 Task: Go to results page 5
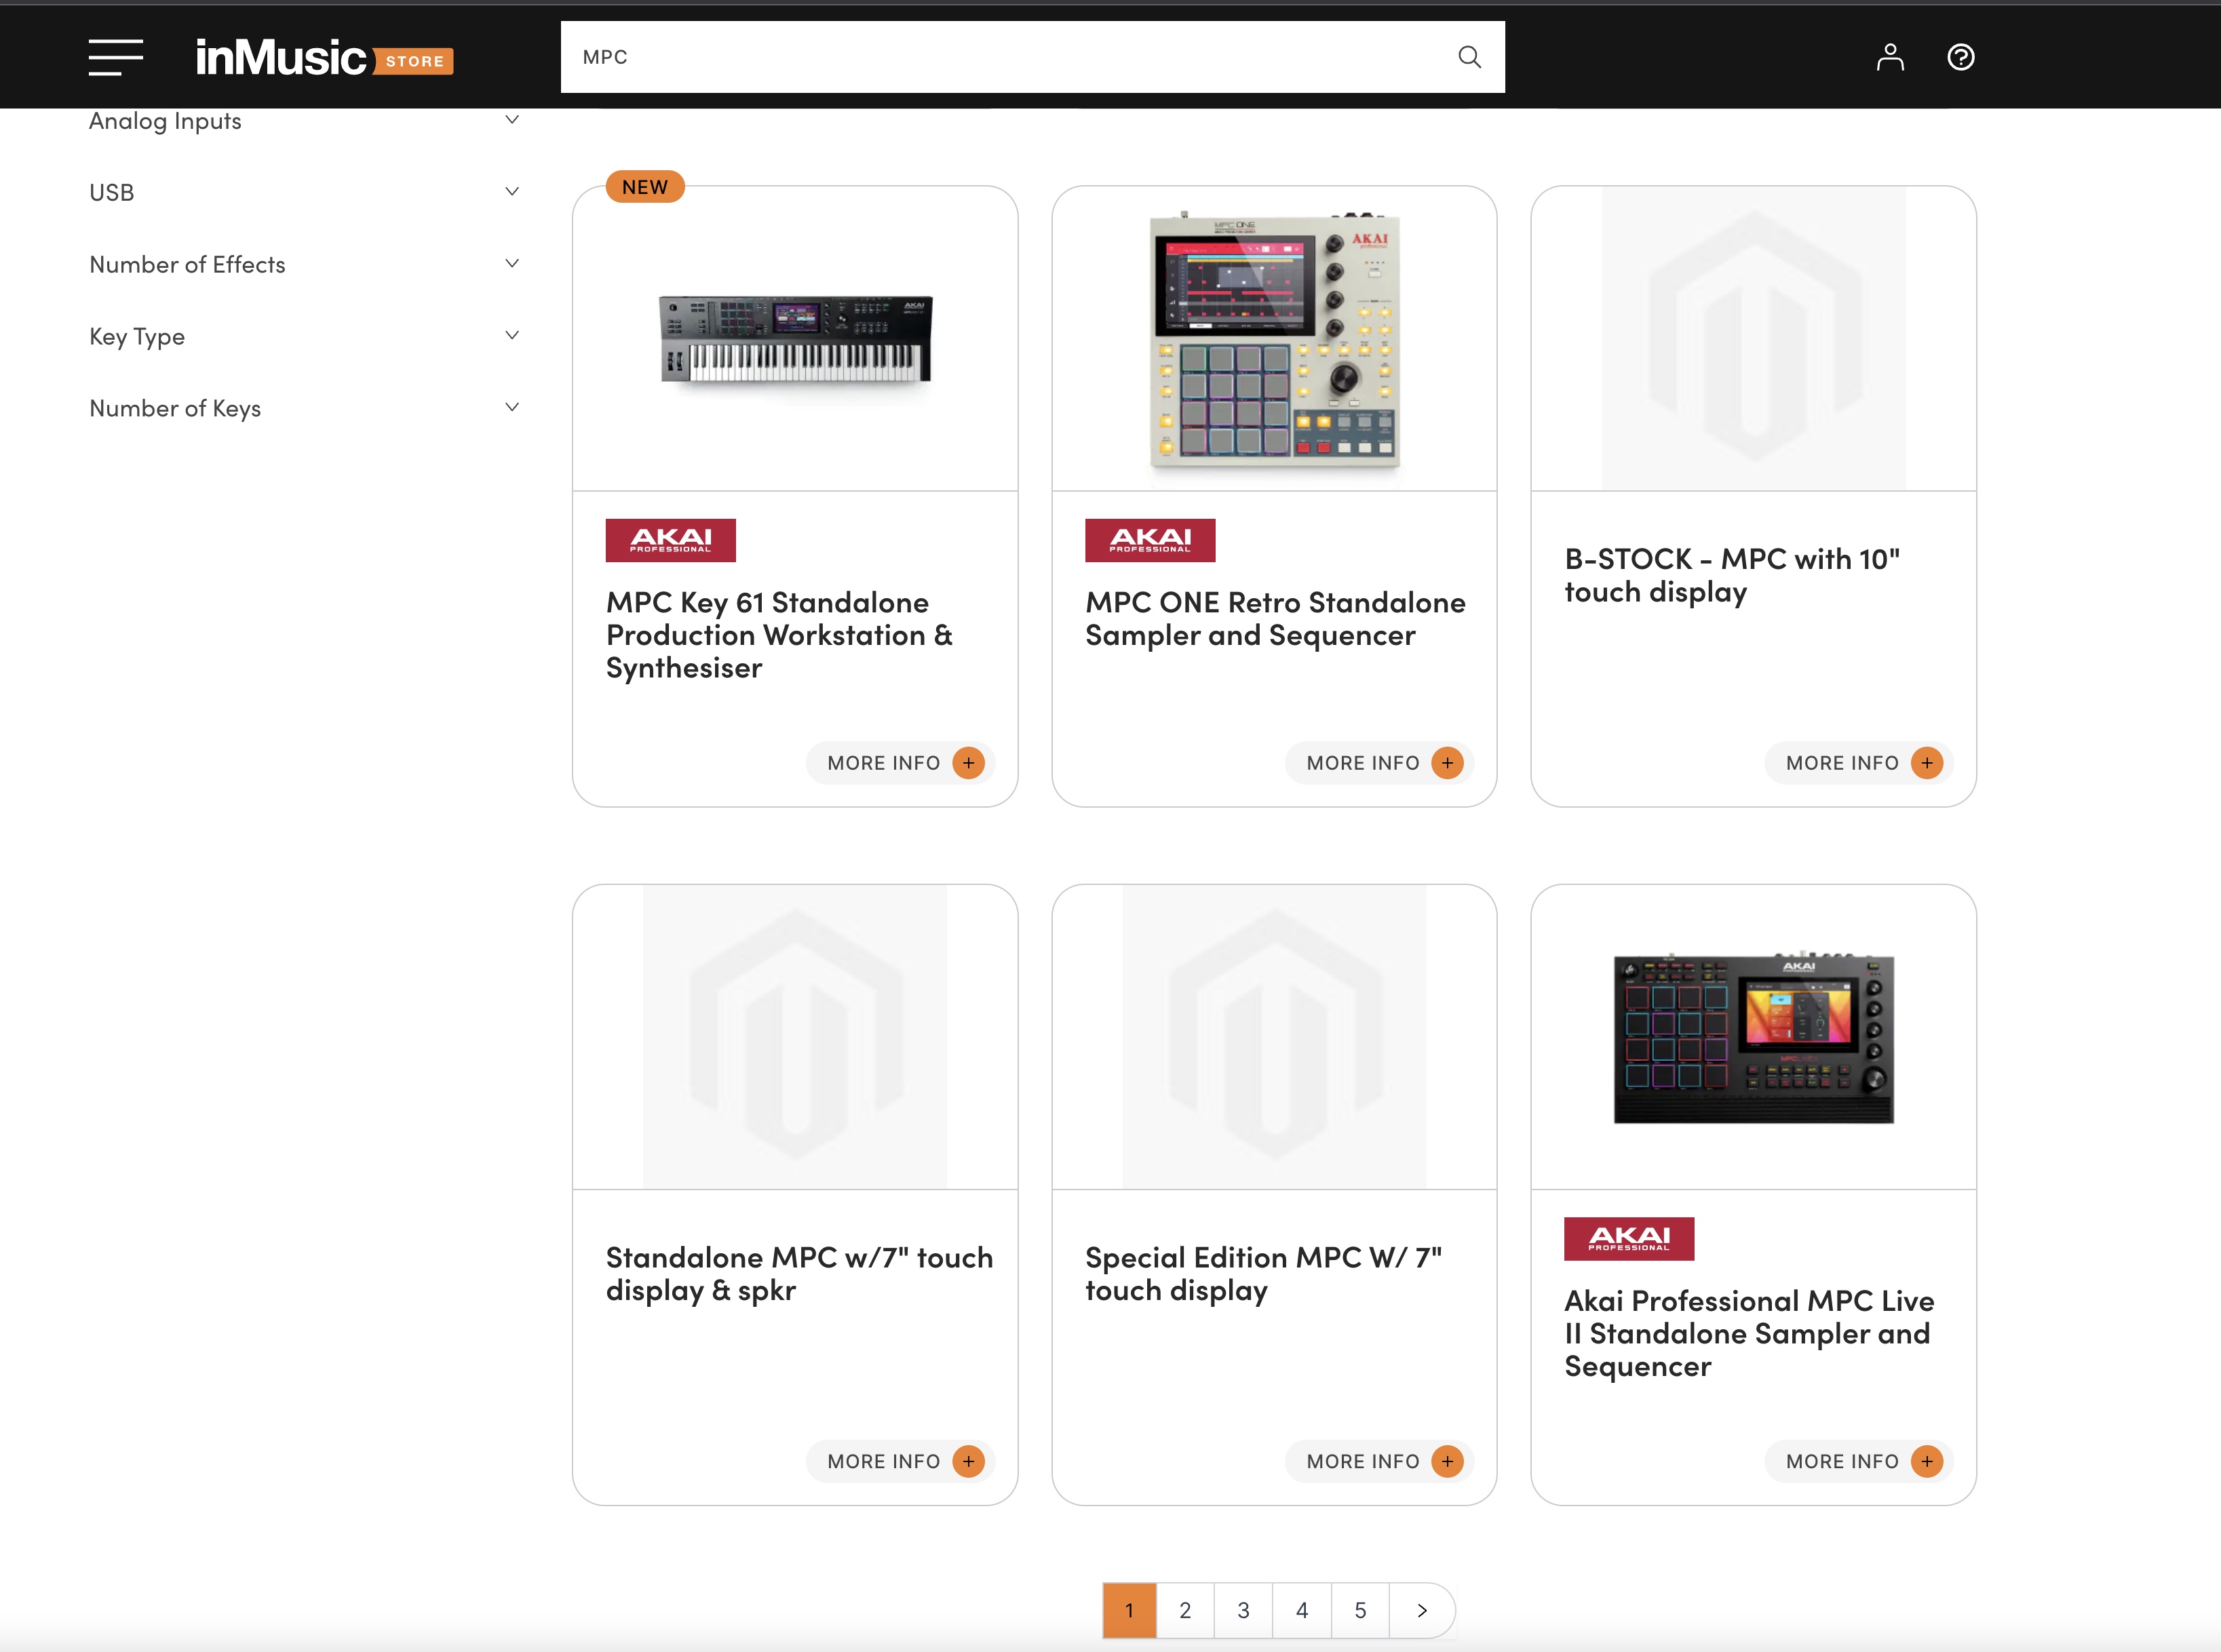click(x=1359, y=1610)
